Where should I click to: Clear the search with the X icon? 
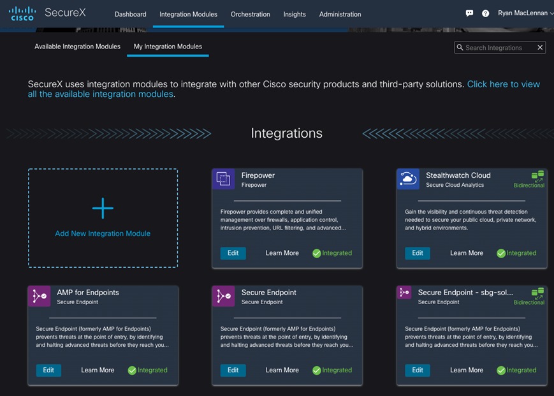click(540, 47)
